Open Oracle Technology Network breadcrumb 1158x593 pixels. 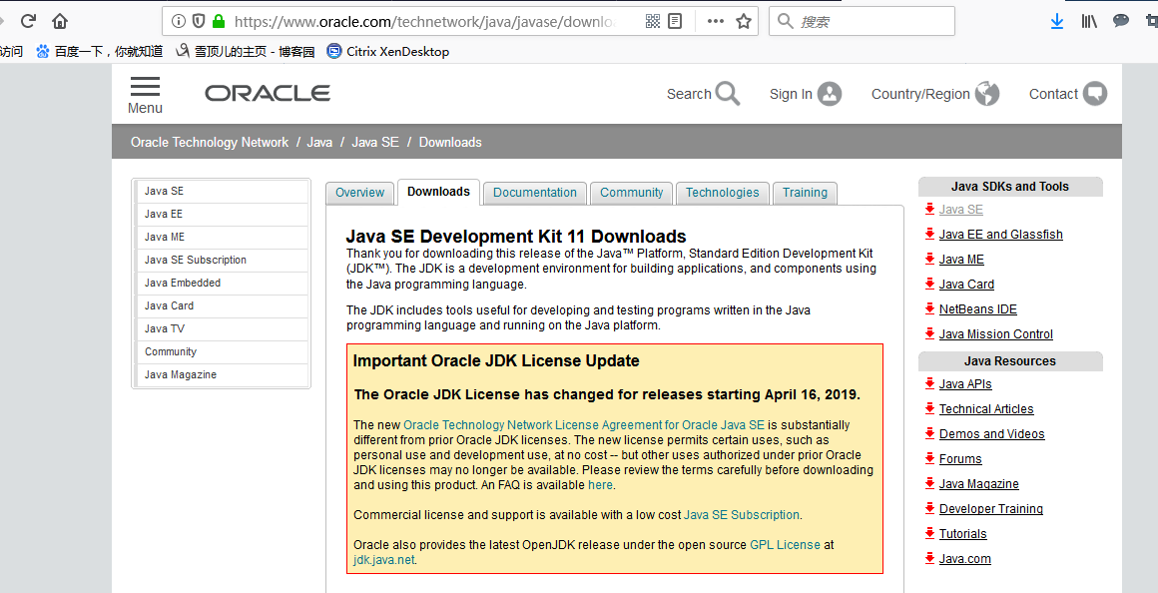click(x=210, y=142)
